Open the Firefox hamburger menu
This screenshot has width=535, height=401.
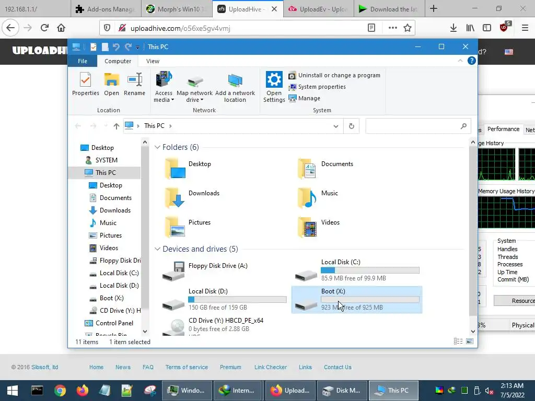[x=525, y=28]
